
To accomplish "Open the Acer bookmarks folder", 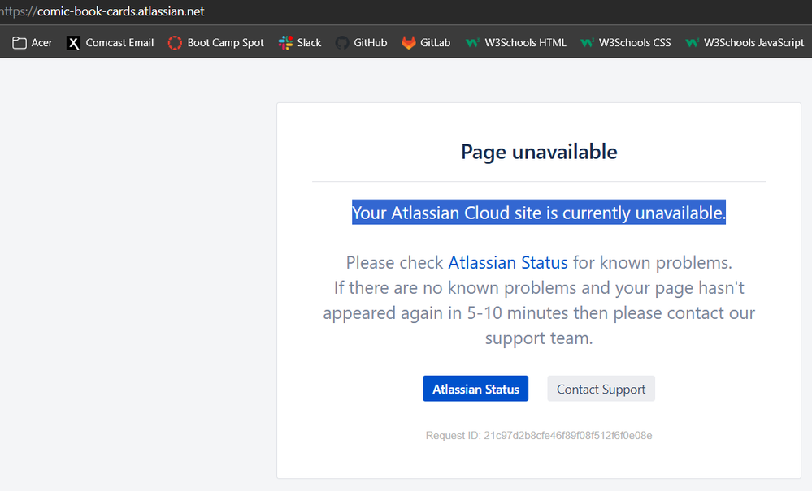I will [x=18, y=42].
